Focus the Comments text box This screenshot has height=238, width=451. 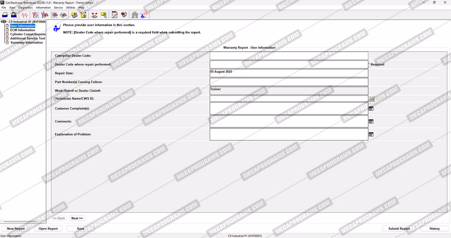tap(289, 121)
